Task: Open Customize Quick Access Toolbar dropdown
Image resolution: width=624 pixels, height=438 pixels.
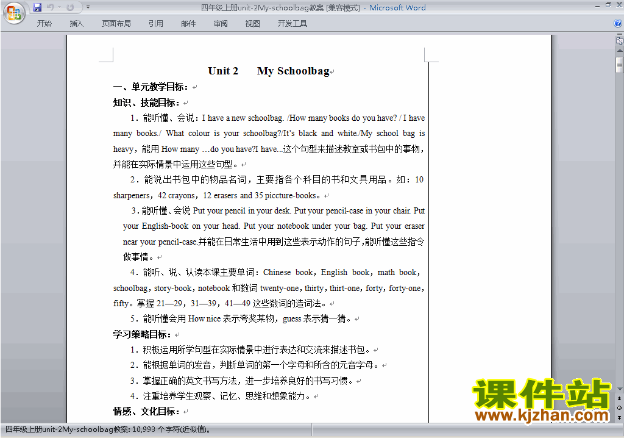Action: (88, 7)
